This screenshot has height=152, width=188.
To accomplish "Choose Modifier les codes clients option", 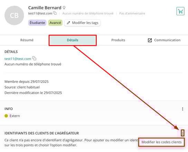I will click(161, 142).
